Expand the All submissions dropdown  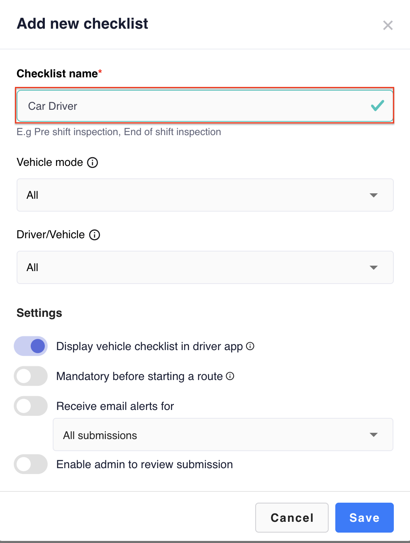223,434
